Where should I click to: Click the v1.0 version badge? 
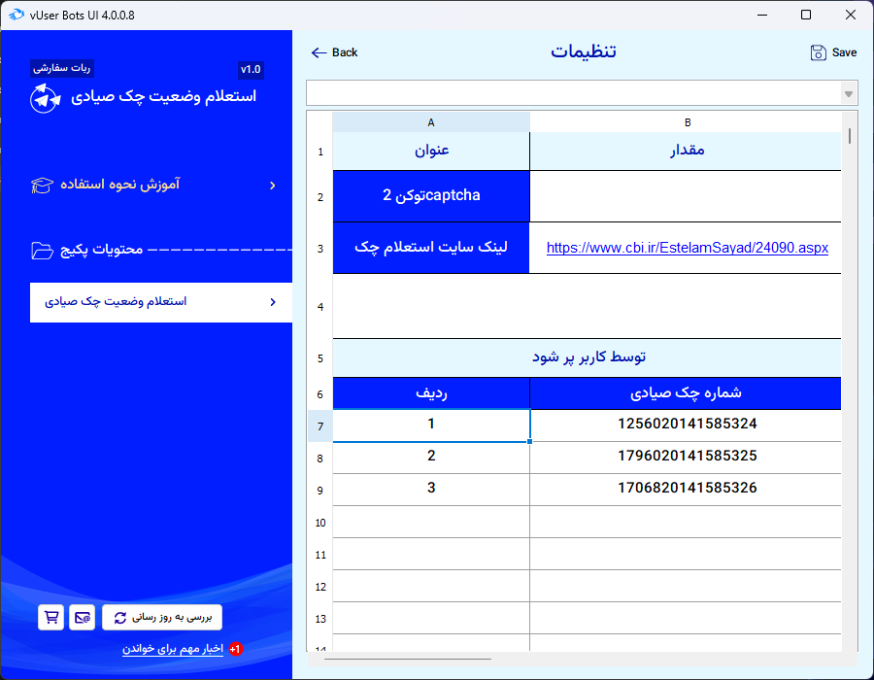click(251, 70)
